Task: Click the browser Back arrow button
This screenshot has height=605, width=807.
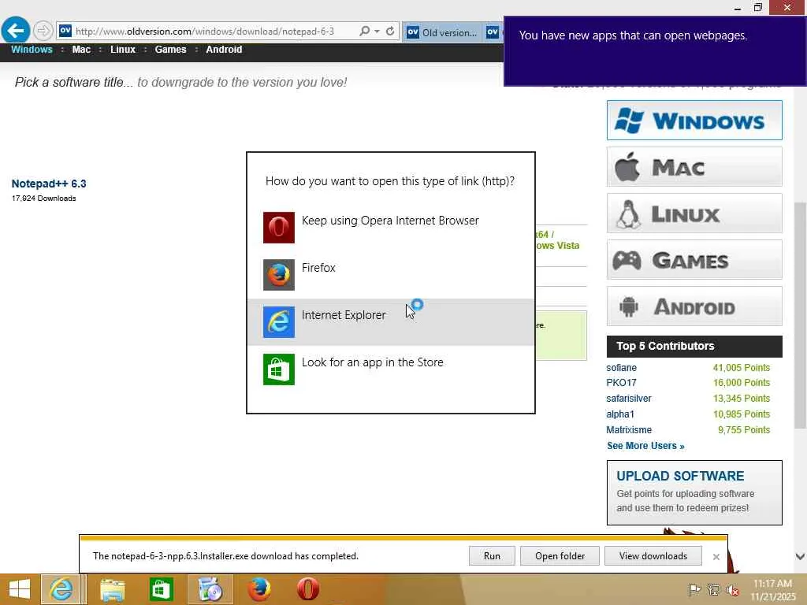Action: tap(16, 31)
